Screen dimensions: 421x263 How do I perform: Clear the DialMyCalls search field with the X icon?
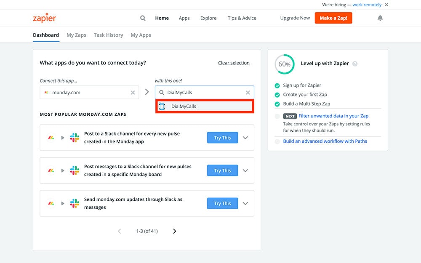248,93
